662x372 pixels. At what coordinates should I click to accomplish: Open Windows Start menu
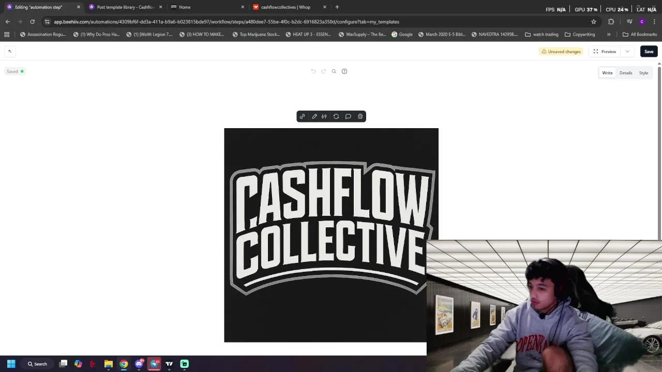(x=11, y=364)
